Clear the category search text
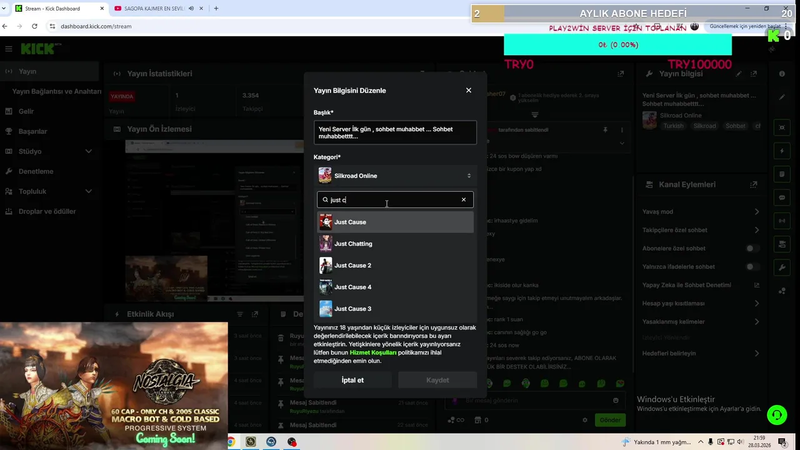Image resolution: width=800 pixels, height=450 pixels. pyautogui.click(x=464, y=200)
